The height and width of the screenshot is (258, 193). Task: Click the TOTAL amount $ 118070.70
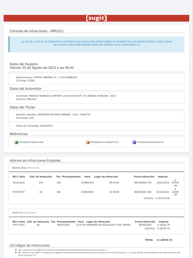tap(165, 240)
